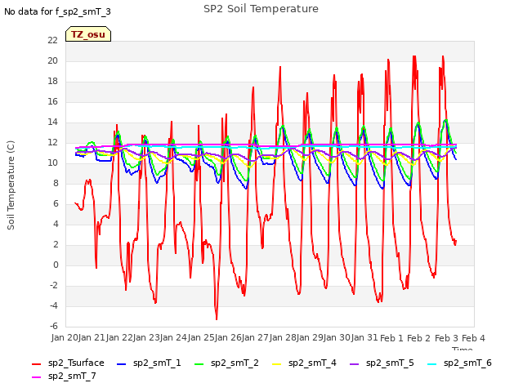Click the 10 y-axis tick label

[52, 163]
